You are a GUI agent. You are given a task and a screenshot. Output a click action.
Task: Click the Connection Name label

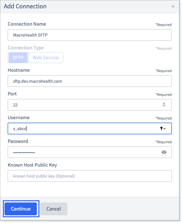27,24
